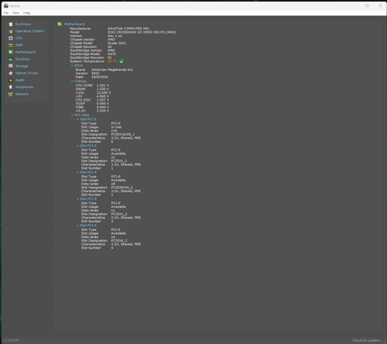Collapse the first Slot PCI-E entry
387x344 pixels.
point(77,119)
